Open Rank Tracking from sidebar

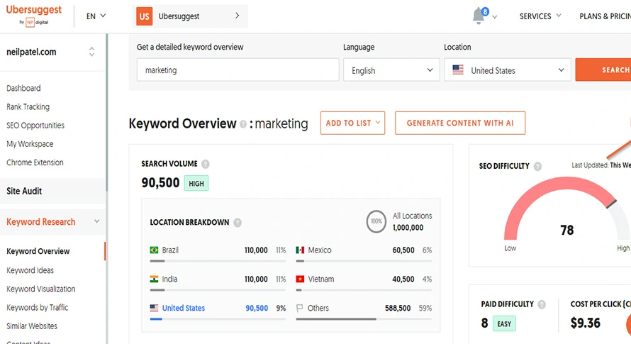pyautogui.click(x=28, y=107)
